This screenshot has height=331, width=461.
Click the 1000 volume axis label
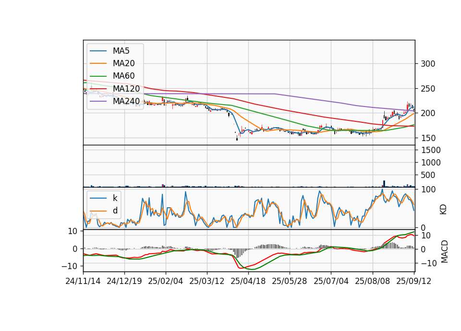(431, 163)
